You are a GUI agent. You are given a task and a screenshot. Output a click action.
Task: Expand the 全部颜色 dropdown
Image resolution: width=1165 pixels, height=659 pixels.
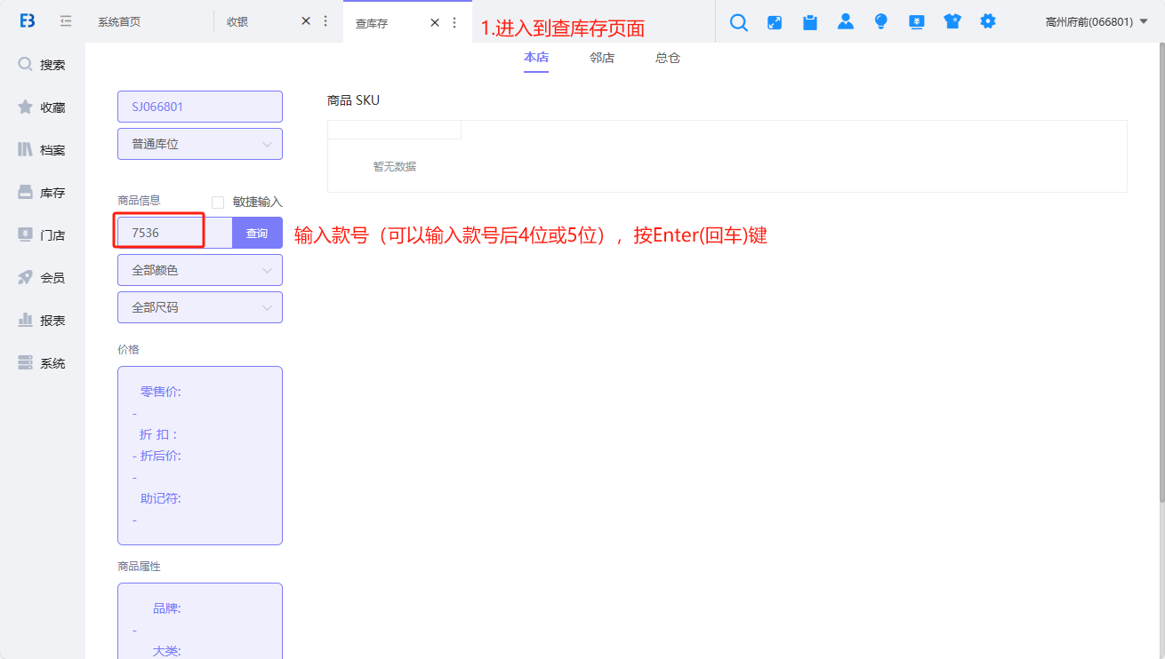(x=200, y=270)
